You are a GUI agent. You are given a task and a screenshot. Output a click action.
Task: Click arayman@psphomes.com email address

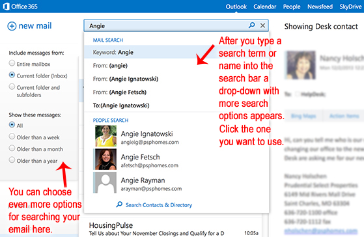click(x=151, y=189)
